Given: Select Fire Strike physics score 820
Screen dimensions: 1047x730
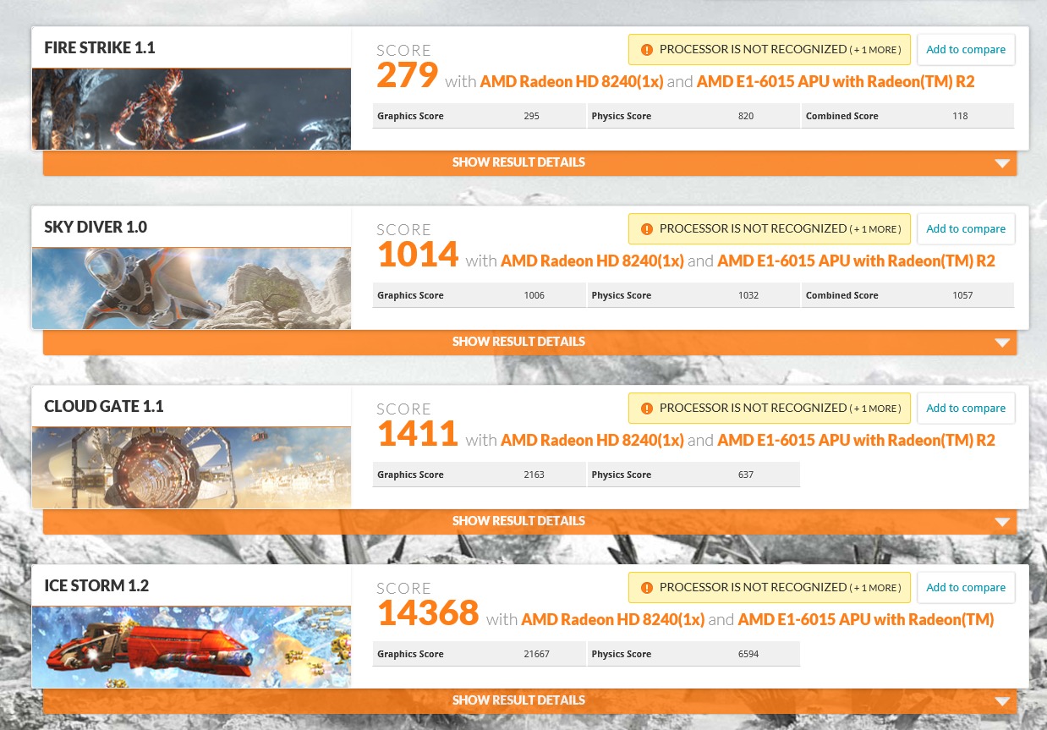Looking at the screenshot, I should click(x=746, y=116).
